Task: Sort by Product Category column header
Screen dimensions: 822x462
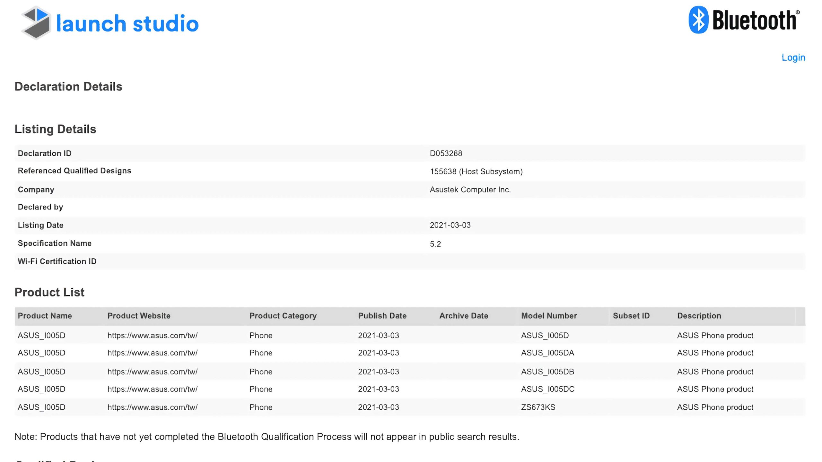Action: [283, 316]
